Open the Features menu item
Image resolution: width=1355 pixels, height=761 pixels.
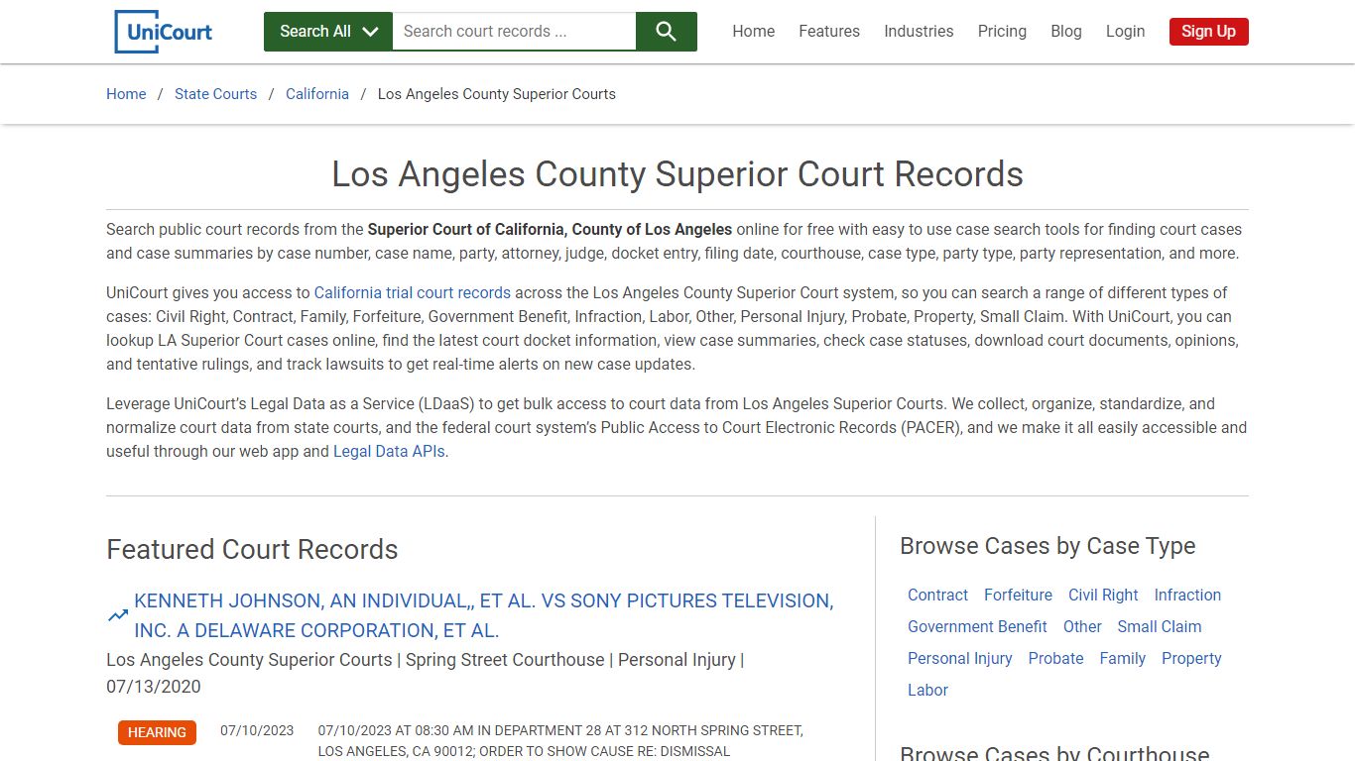[x=829, y=32]
